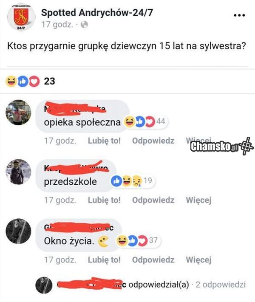The image size is (255, 302).
Task: Open laughing reaction on the main post
Action: (11, 81)
